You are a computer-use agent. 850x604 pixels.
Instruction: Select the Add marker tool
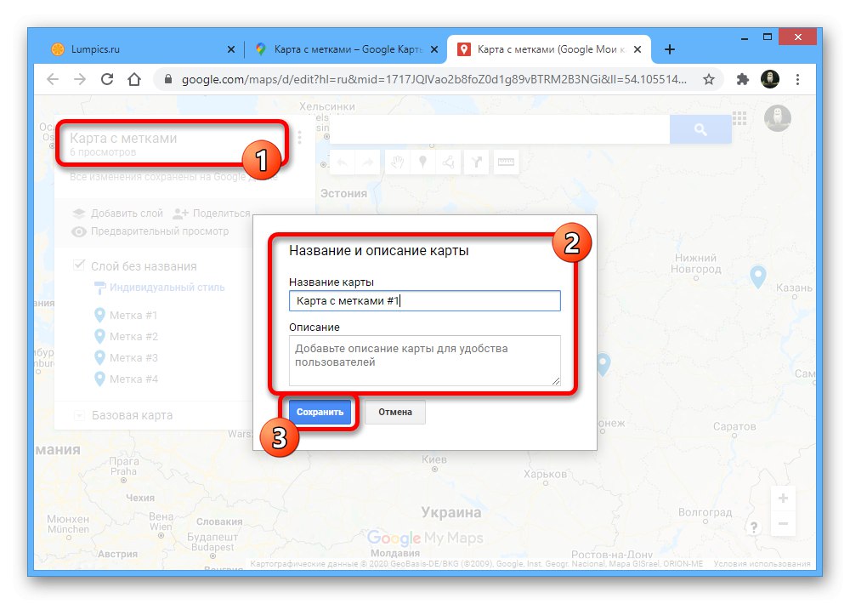(x=423, y=162)
